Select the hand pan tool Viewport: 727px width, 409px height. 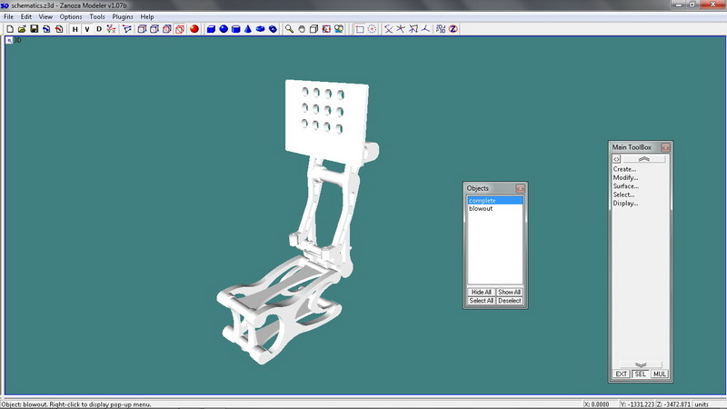click(302, 29)
